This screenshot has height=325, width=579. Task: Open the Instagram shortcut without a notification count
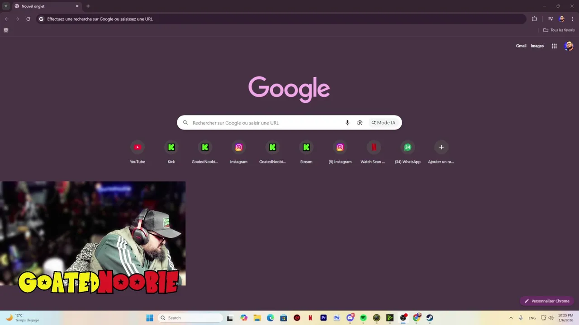point(239,153)
